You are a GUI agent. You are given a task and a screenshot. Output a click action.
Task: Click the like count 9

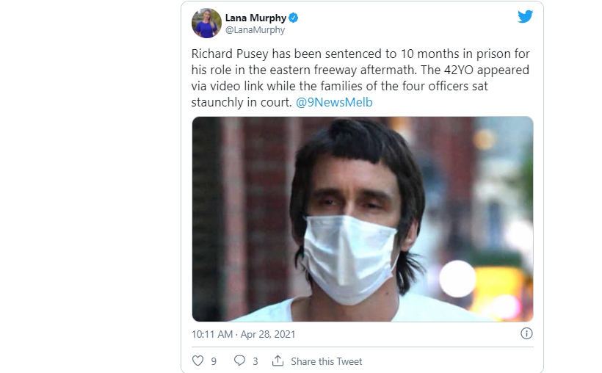(x=214, y=361)
